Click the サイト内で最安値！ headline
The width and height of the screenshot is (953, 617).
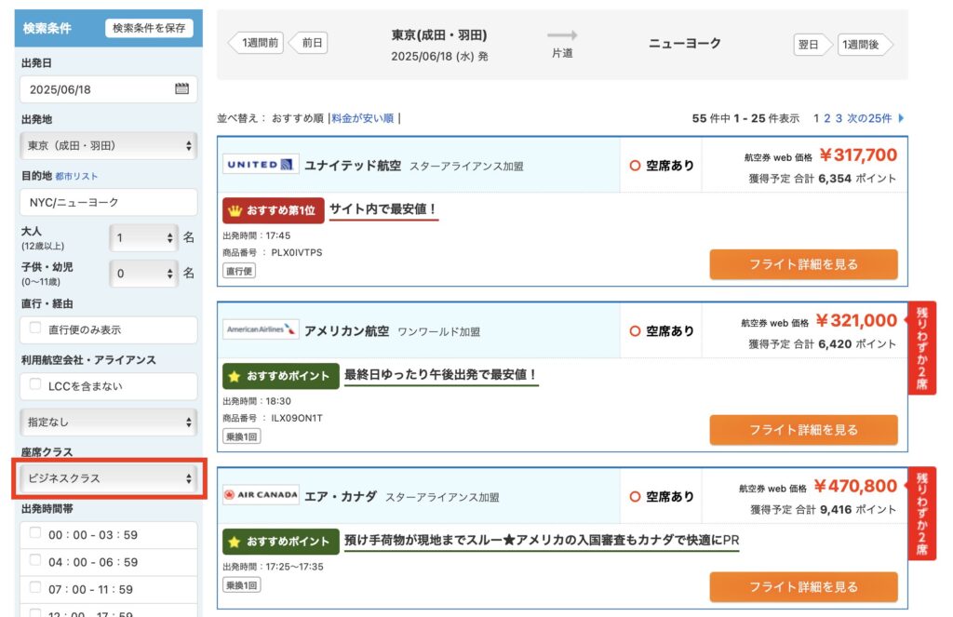(383, 209)
